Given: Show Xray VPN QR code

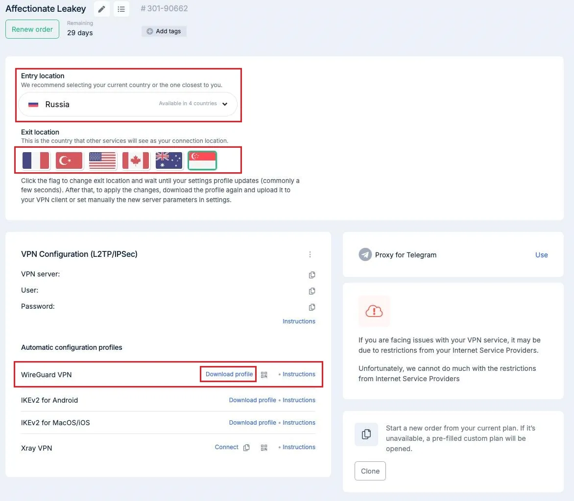Looking at the screenshot, I should click(x=264, y=448).
